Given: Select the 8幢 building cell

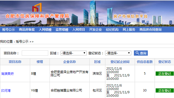Looking at the screenshot, I should (x=40, y=74).
